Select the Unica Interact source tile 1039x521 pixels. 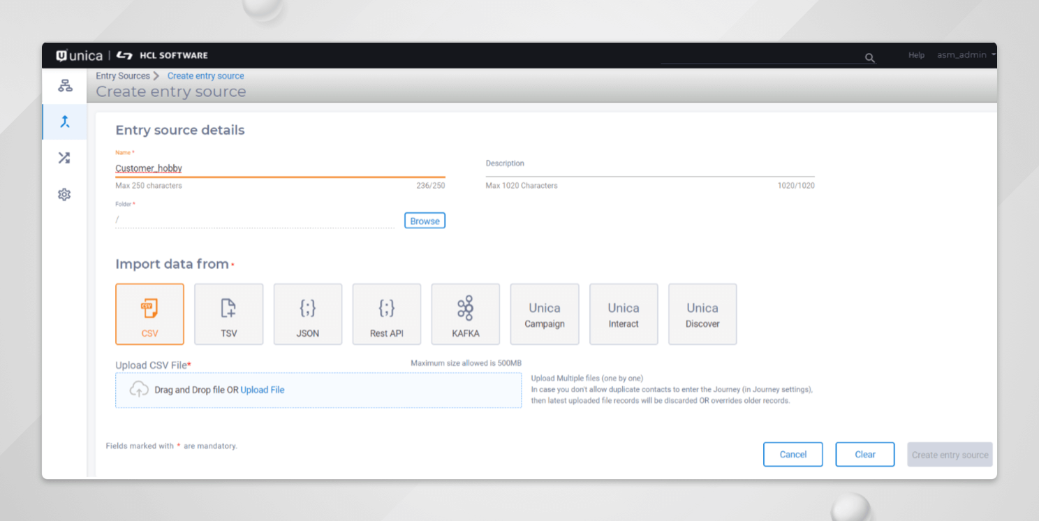[623, 314]
